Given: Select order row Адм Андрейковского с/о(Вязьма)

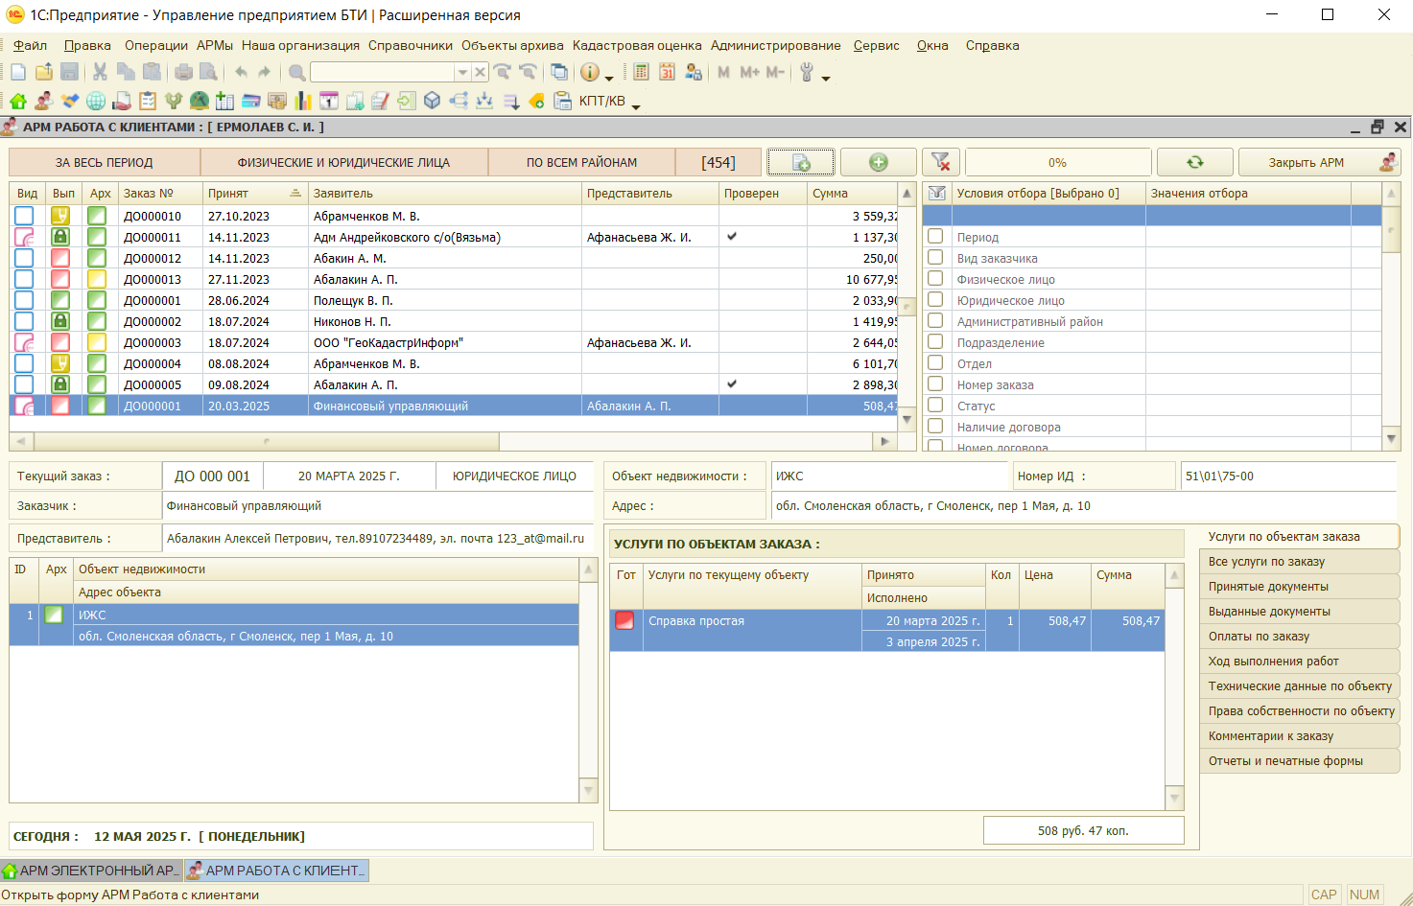Looking at the screenshot, I should 454,237.
